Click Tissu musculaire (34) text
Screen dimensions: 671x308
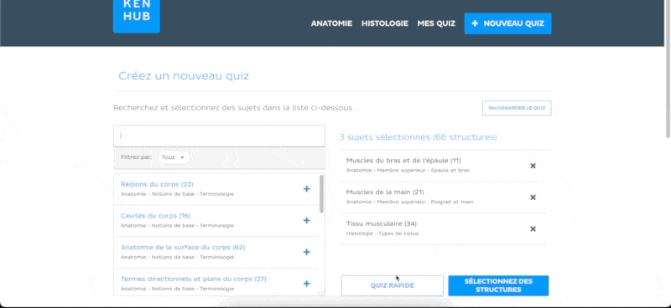pos(382,223)
